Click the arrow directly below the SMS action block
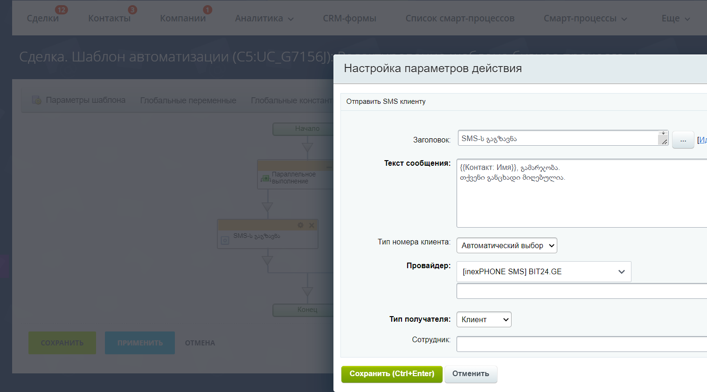707x392 pixels. click(267, 260)
